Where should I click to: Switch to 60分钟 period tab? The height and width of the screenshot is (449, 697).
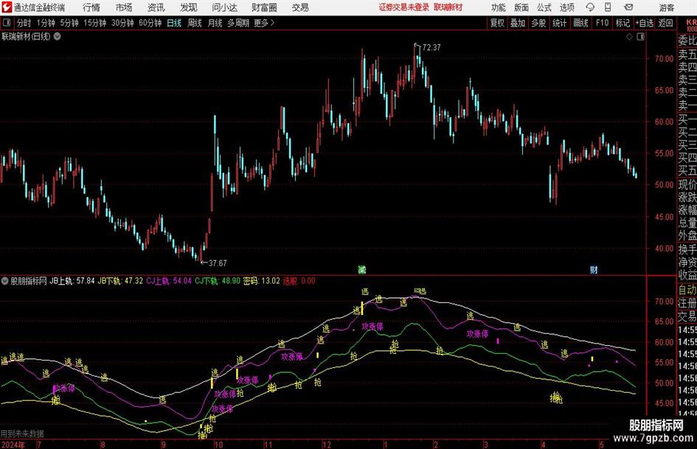pos(150,23)
